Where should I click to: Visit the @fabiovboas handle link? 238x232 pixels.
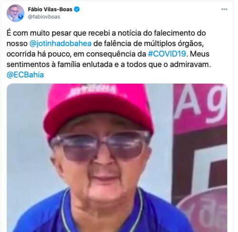coord(44,17)
